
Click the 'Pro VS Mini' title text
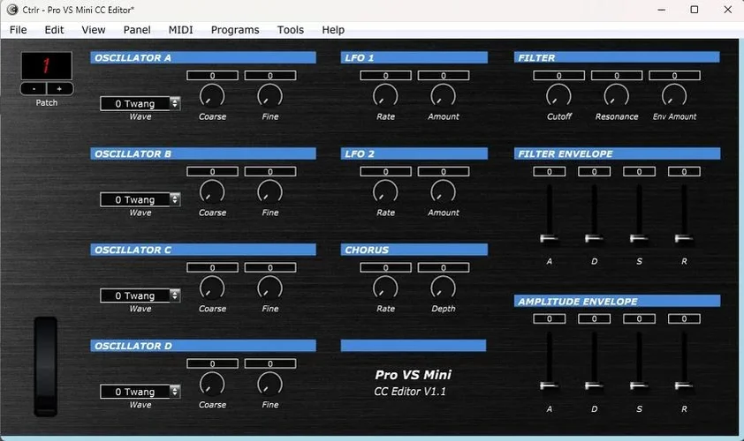click(414, 375)
